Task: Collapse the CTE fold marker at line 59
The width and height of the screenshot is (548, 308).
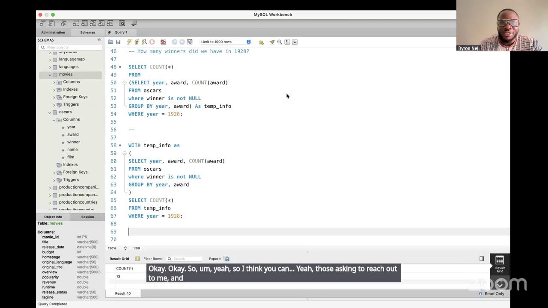Action: (x=125, y=153)
